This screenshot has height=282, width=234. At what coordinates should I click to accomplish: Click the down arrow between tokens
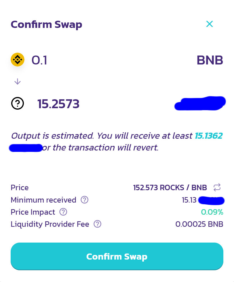pos(18,81)
